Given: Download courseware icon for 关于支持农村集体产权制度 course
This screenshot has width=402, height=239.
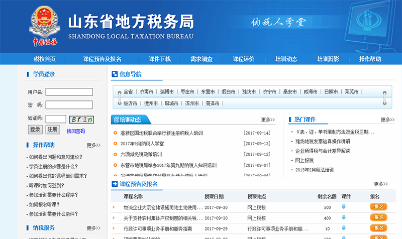Looking at the screenshot, I should pos(344,217).
